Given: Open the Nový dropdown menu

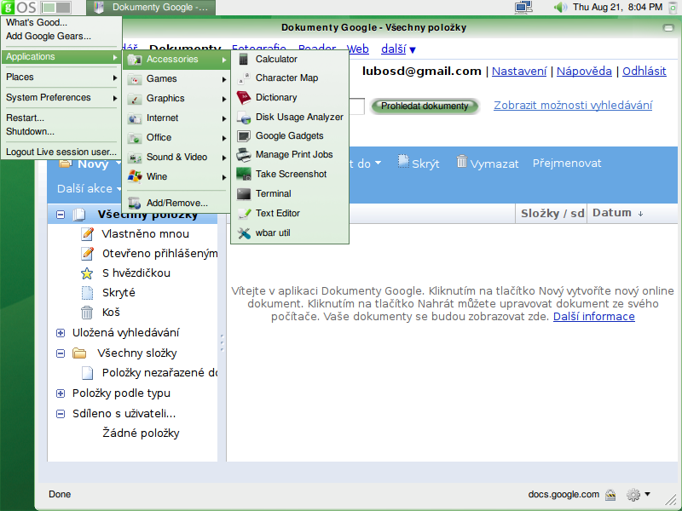Looking at the screenshot, I should click(x=90, y=164).
